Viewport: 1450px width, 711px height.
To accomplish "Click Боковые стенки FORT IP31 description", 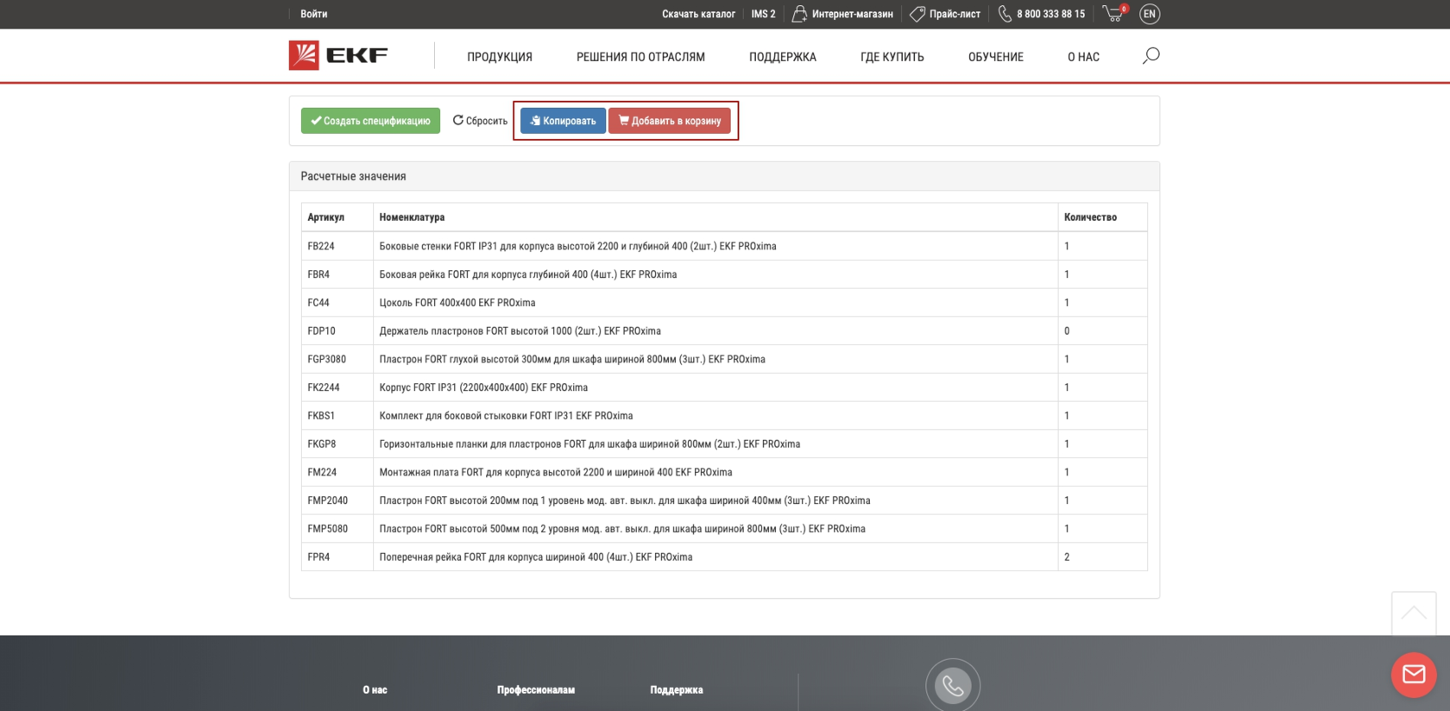I will 577,246.
